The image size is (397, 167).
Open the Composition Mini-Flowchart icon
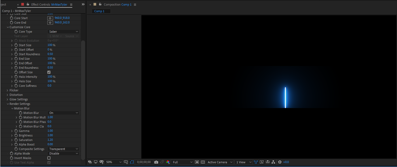273,162
